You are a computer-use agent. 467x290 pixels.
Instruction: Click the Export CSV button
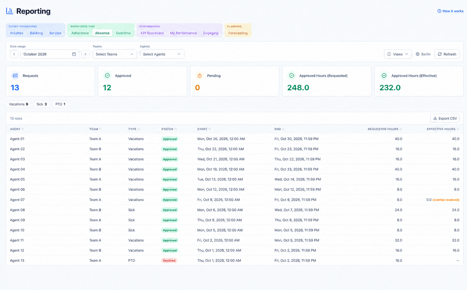[x=445, y=118]
